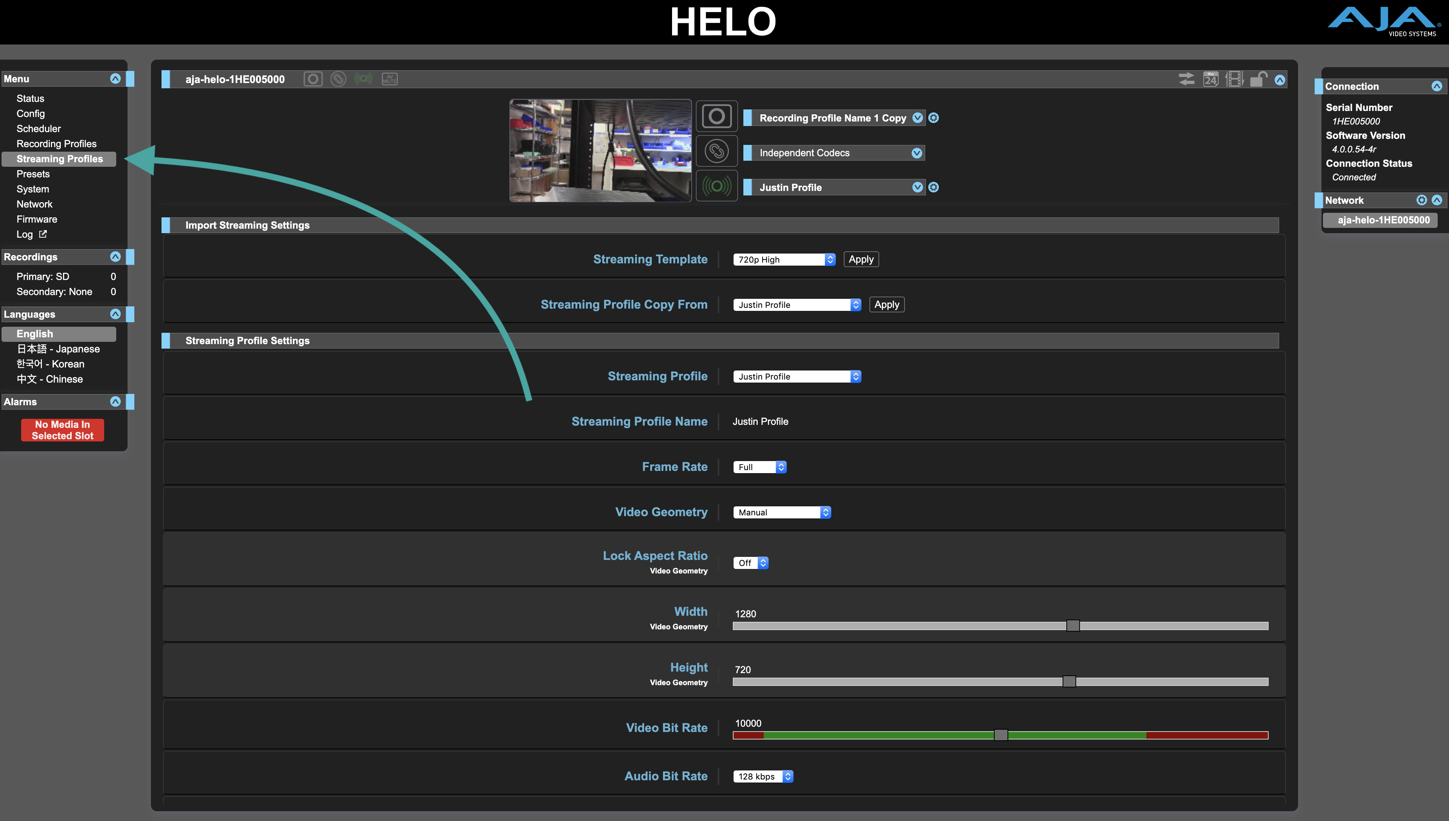Toggle Lock Aspect Ratio Off selector
Viewport: 1449px width, 821px height.
(x=751, y=563)
